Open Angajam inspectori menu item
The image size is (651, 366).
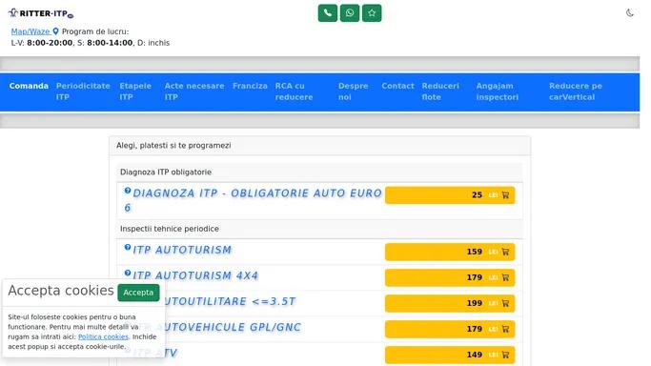tap(497, 91)
